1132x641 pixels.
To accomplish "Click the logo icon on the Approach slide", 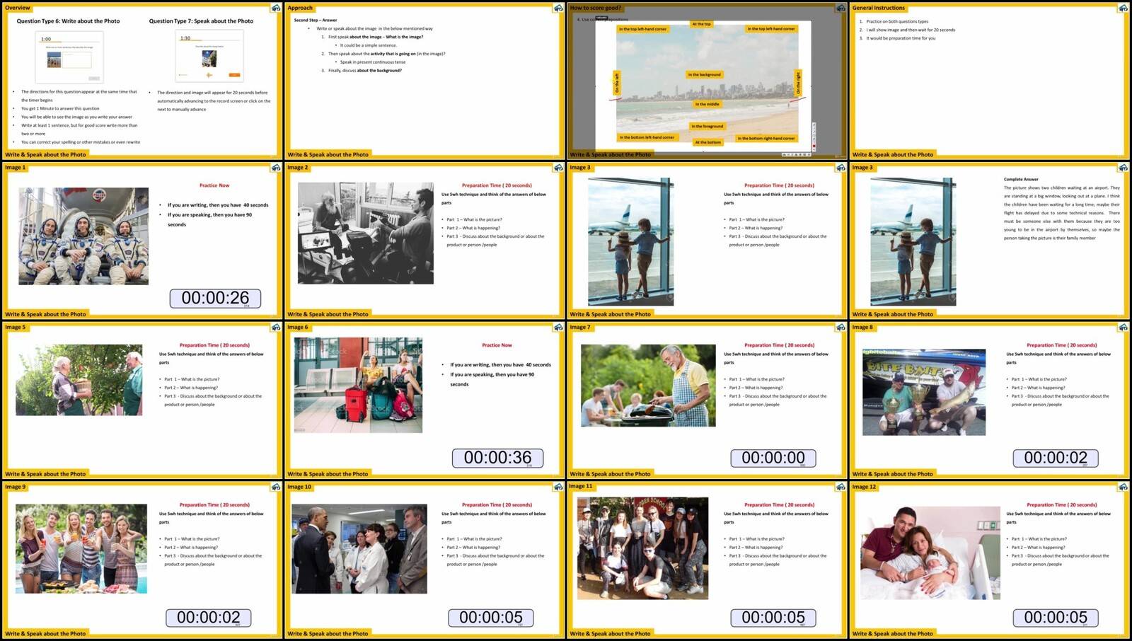I will pos(558,8).
